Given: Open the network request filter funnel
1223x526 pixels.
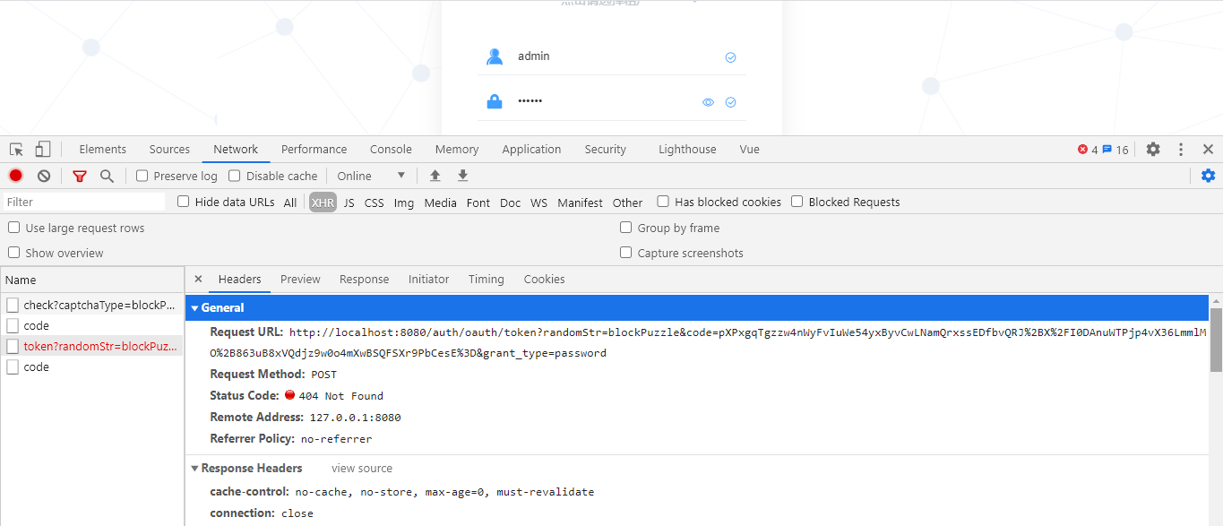Looking at the screenshot, I should pos(79,175).
